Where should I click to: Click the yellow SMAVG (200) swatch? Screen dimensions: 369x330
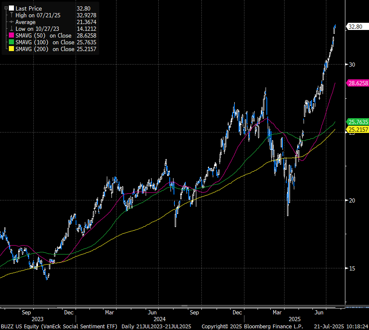point(11,49)
